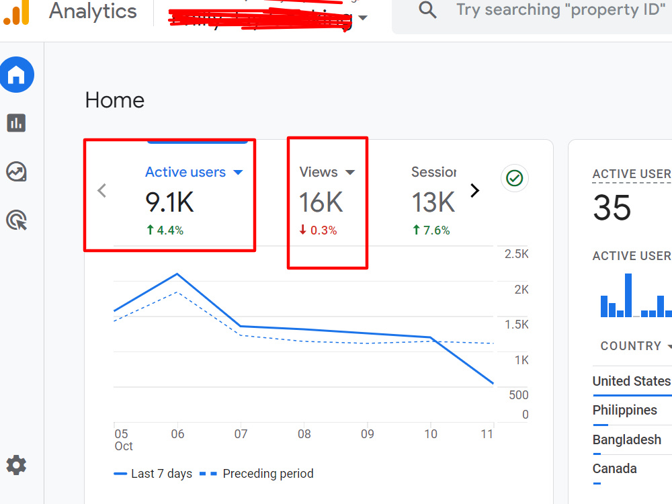Open Admin settings gear icon

(x=16, y=465)
